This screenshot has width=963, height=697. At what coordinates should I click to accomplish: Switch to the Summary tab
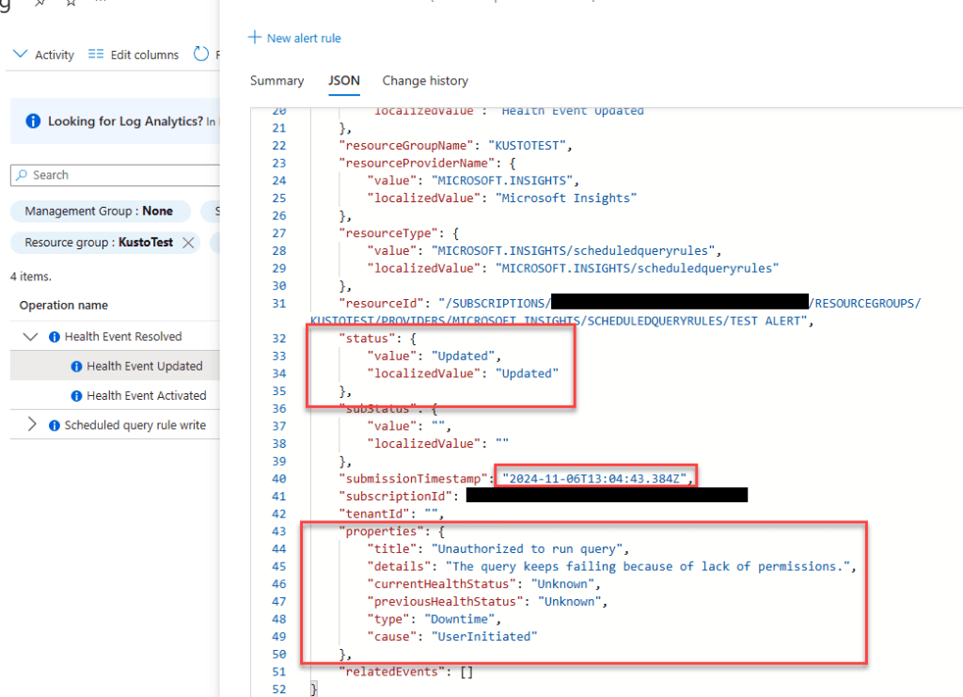(x=276, y=81)
